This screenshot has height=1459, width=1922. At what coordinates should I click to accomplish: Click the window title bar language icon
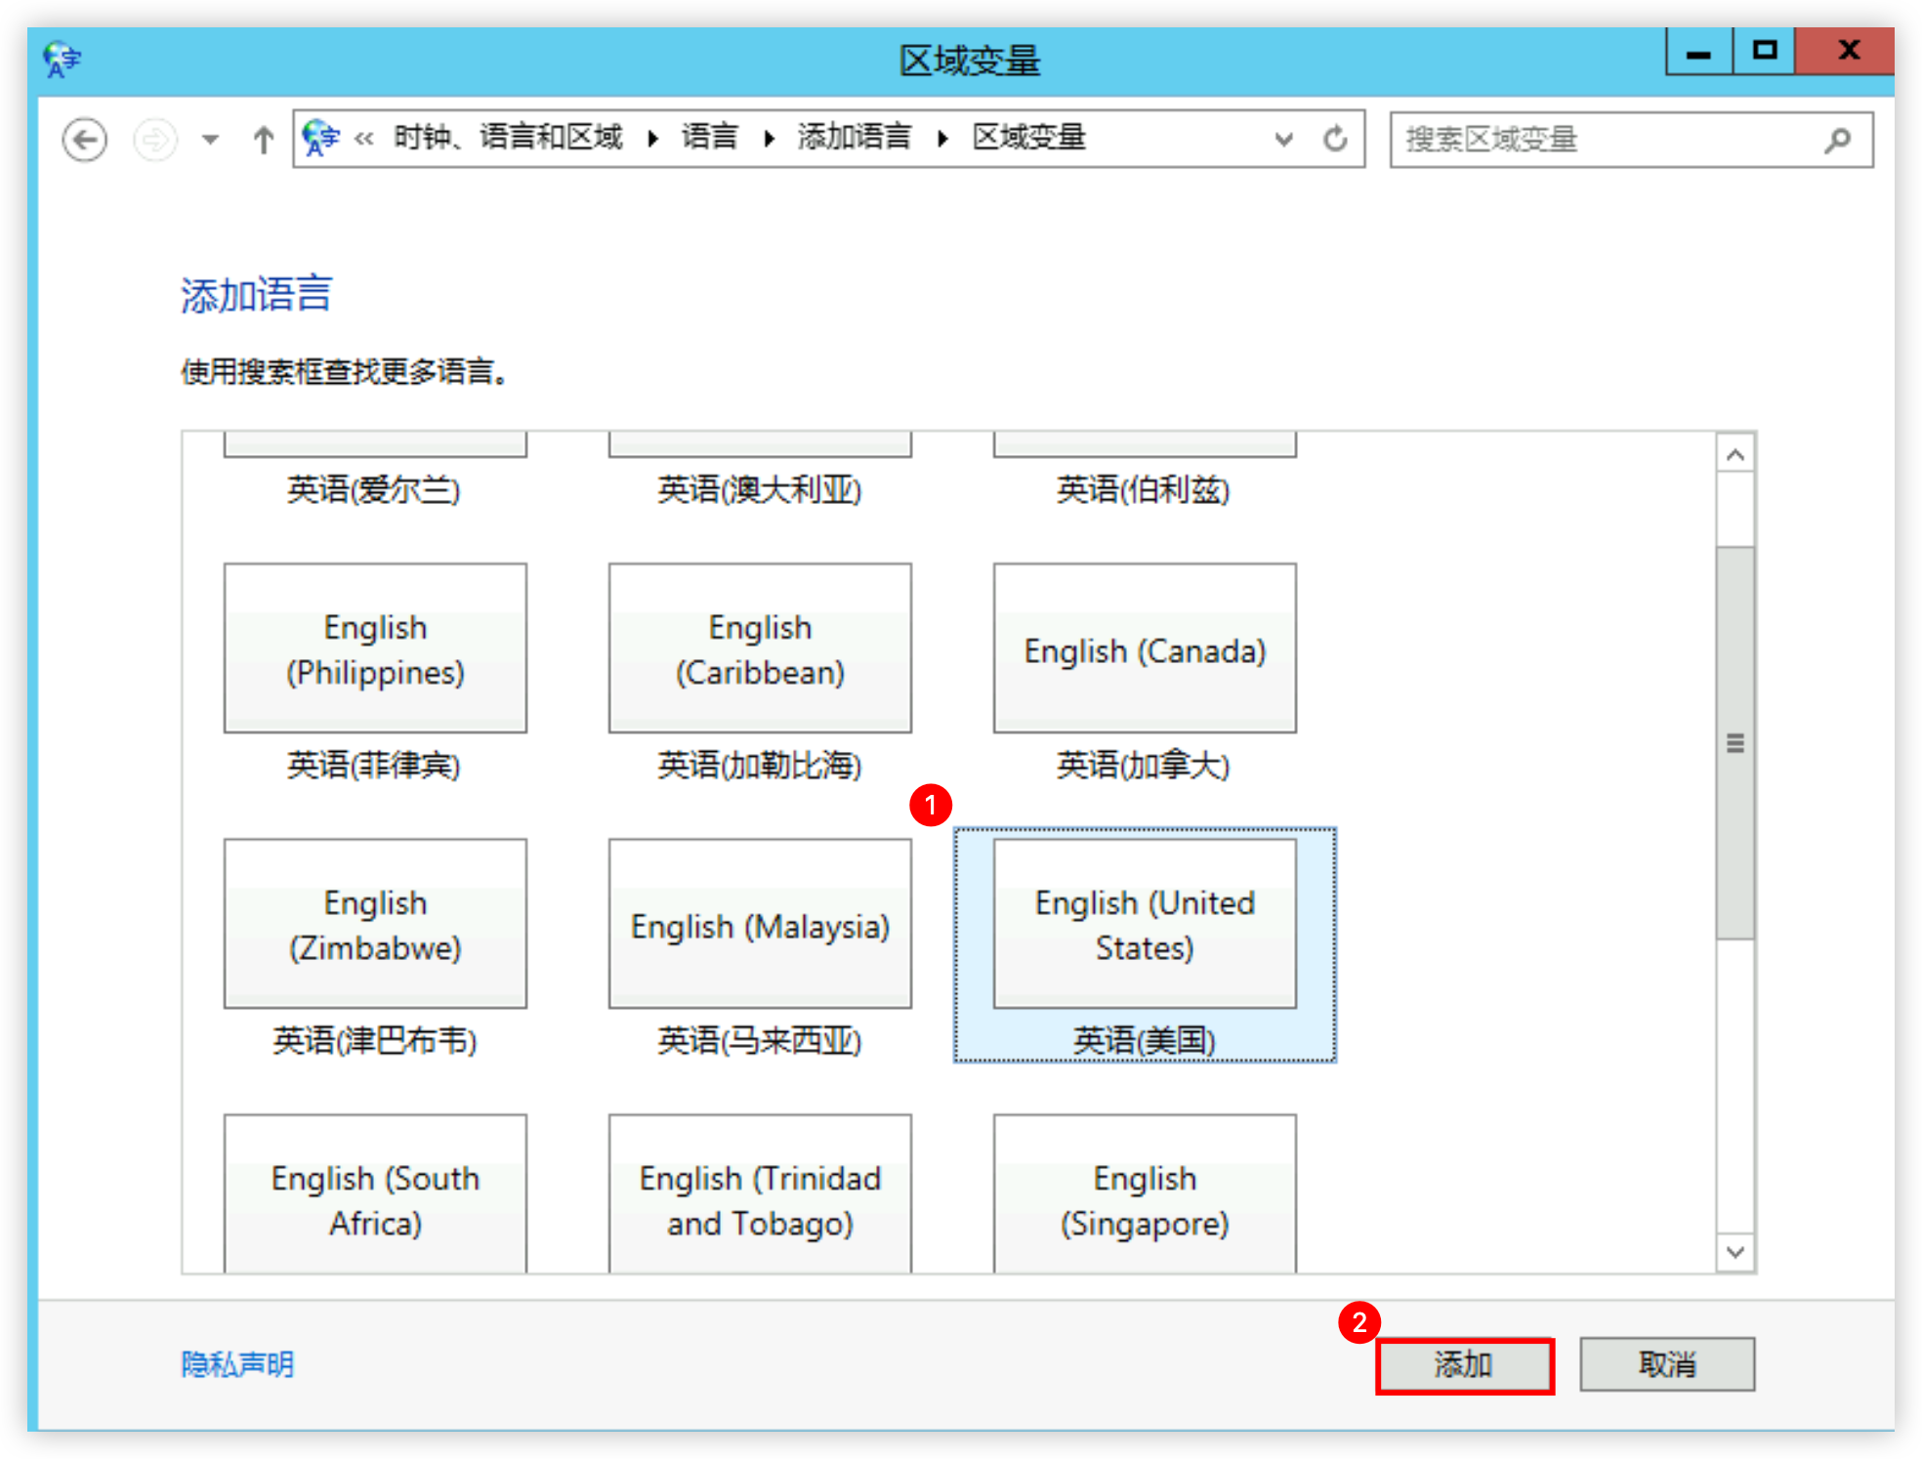pyautogui.click(x=62, y=60)
